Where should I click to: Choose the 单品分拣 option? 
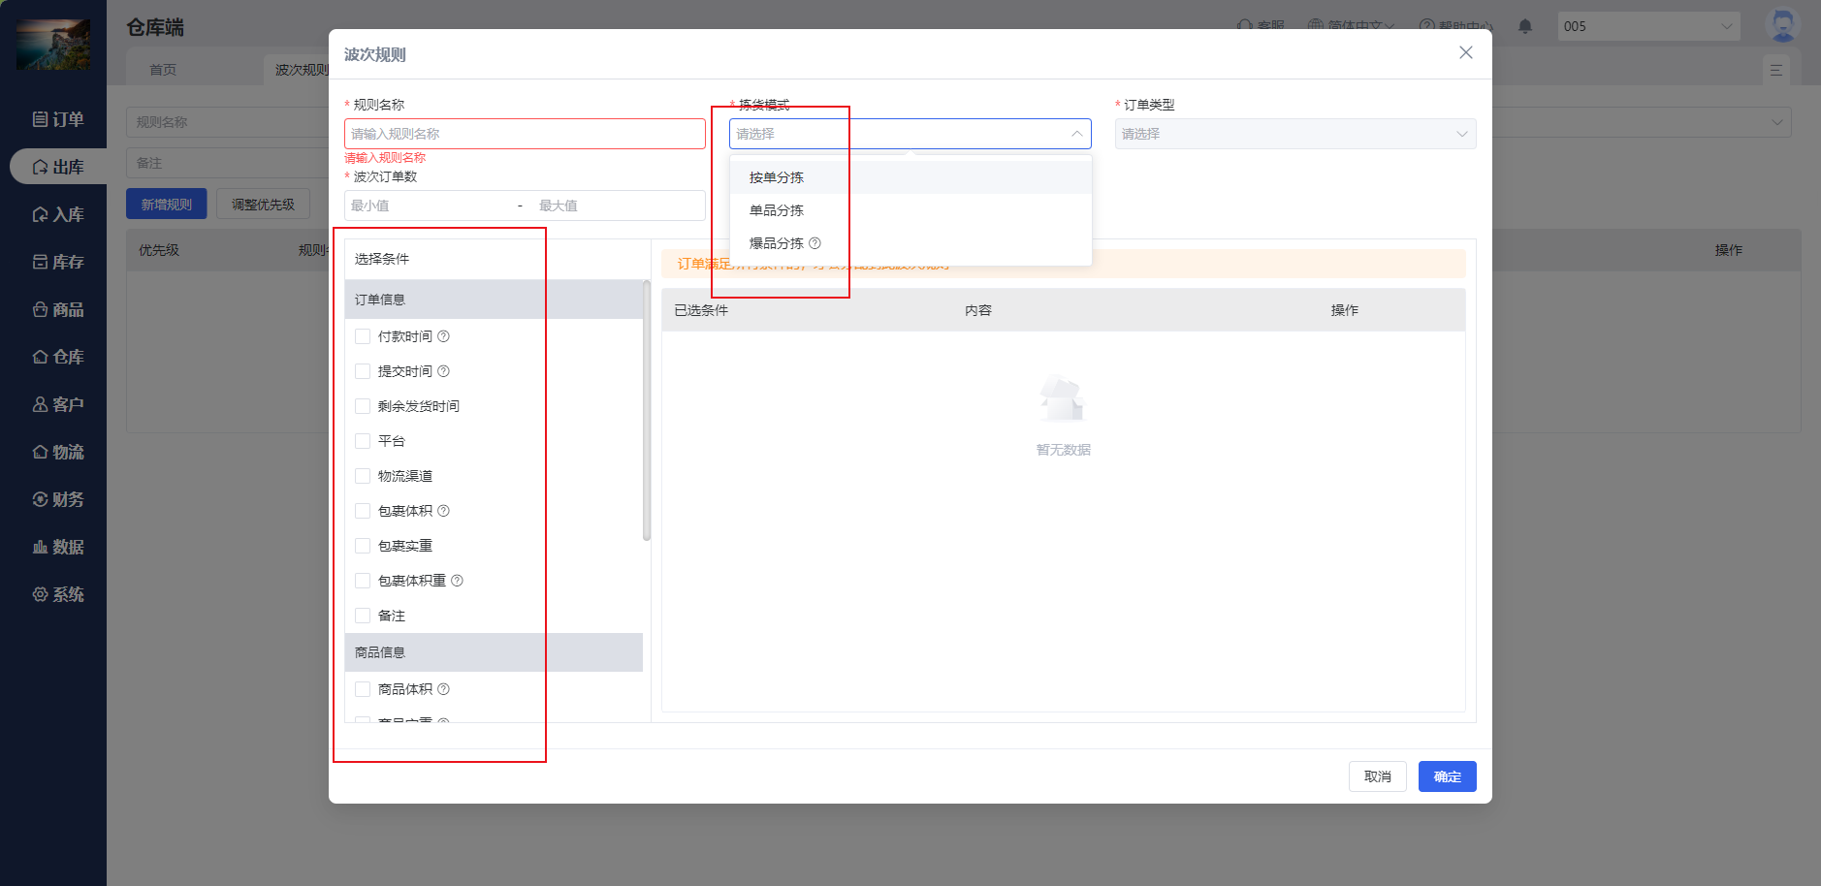click(x=777, y=210)
